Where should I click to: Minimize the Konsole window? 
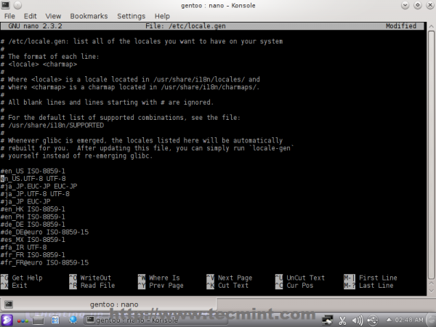[405, 5]
